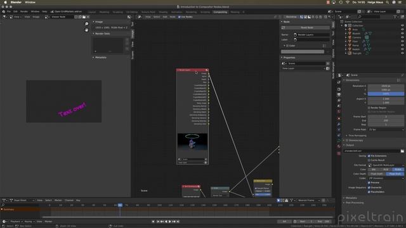Screen dimensions: 406x228
Task: Click the play animation button in timeline
Action: [x=170, y=222]
